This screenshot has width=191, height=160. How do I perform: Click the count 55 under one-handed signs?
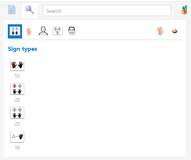coord(17,76)
